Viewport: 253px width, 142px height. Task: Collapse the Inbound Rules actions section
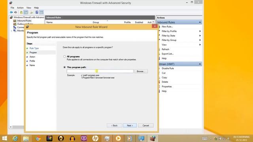pyautogui.click(x=200, y=22)
